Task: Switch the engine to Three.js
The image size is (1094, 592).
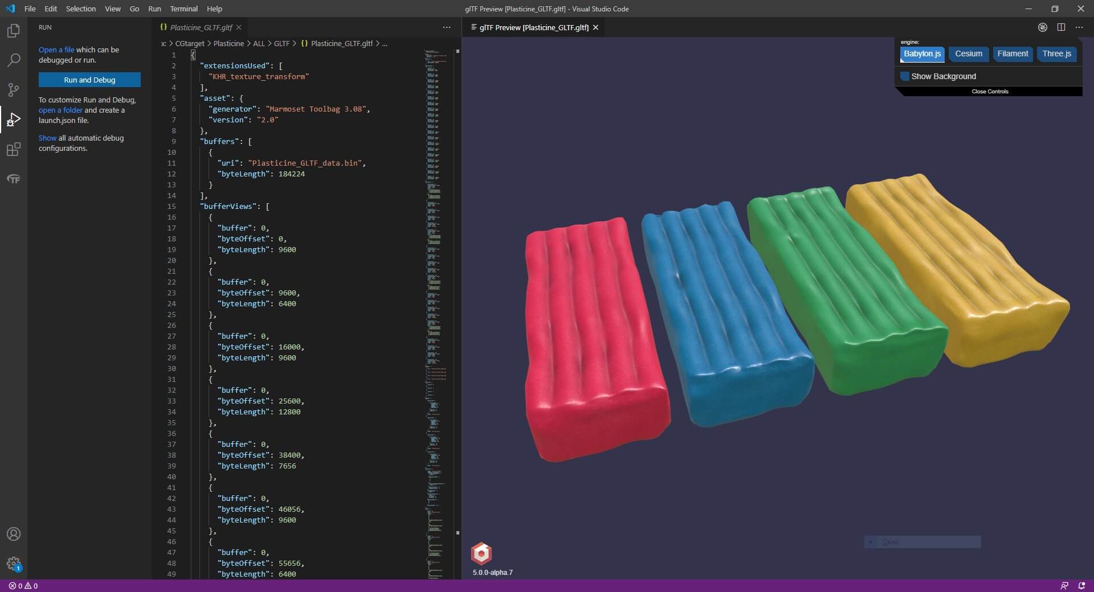Action: pyautogui.click(x=1056, y=54)
